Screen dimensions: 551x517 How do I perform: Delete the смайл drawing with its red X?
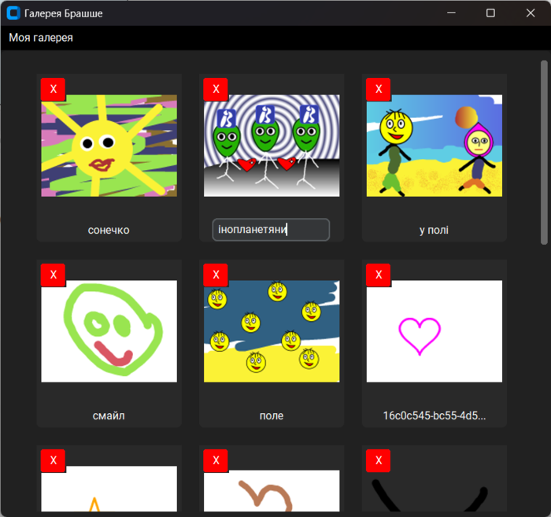coord(53,275)
